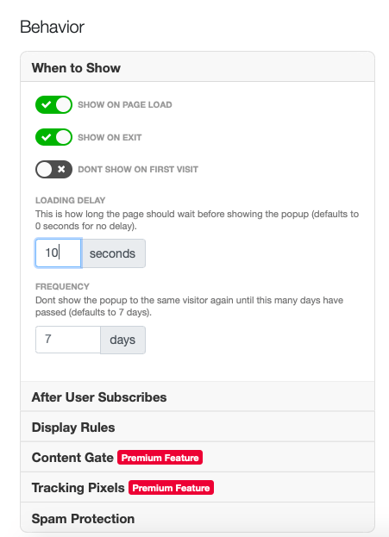Click the days unit label addon
Image resolution: width=389 pixels, height=537 pixels.
[x=122, y=340]
